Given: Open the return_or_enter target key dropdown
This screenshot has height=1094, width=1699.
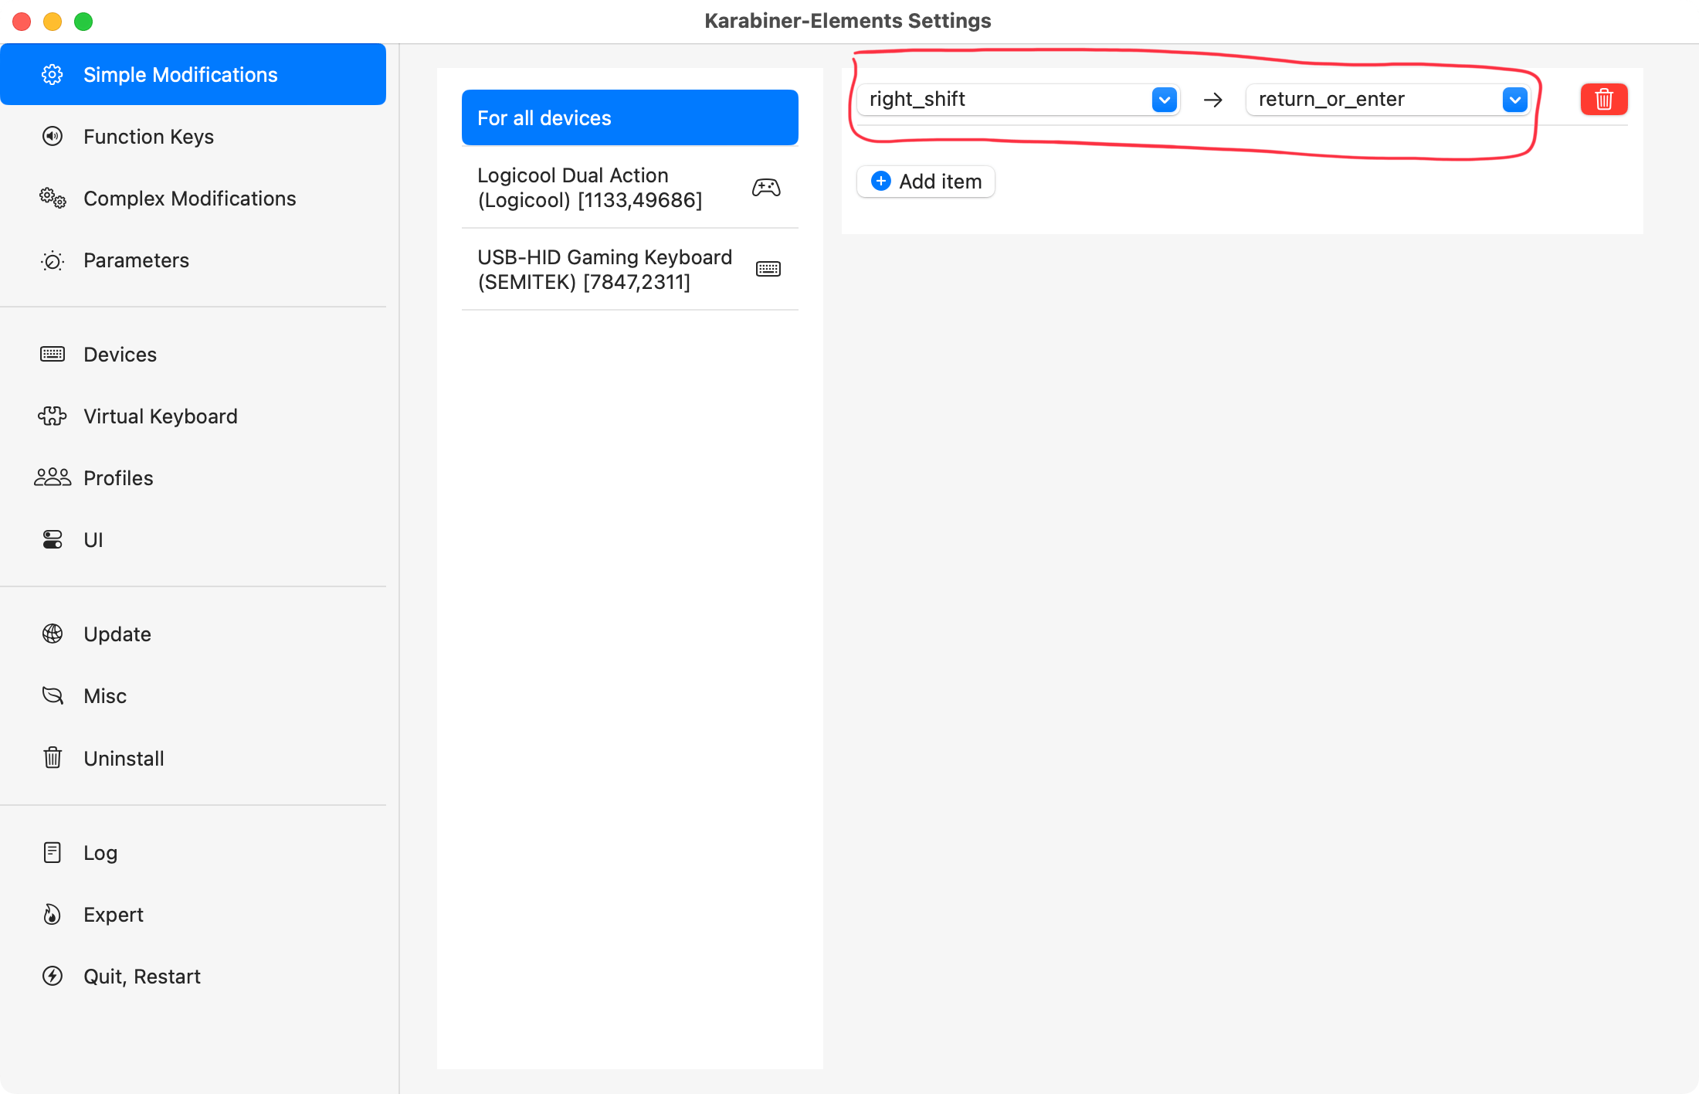Looking at the screenshot, I should point(1514,99).
